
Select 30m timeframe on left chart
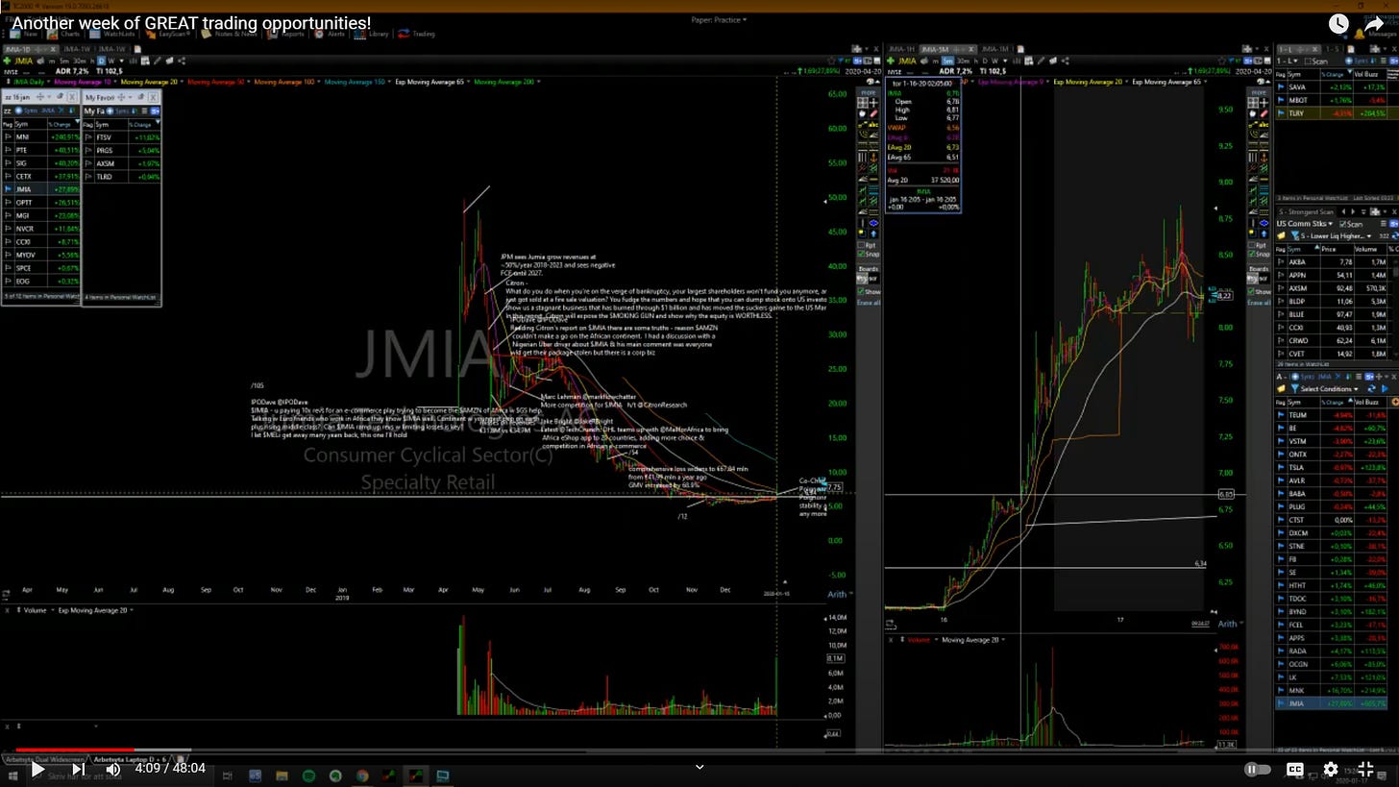(x=79, y=61)
